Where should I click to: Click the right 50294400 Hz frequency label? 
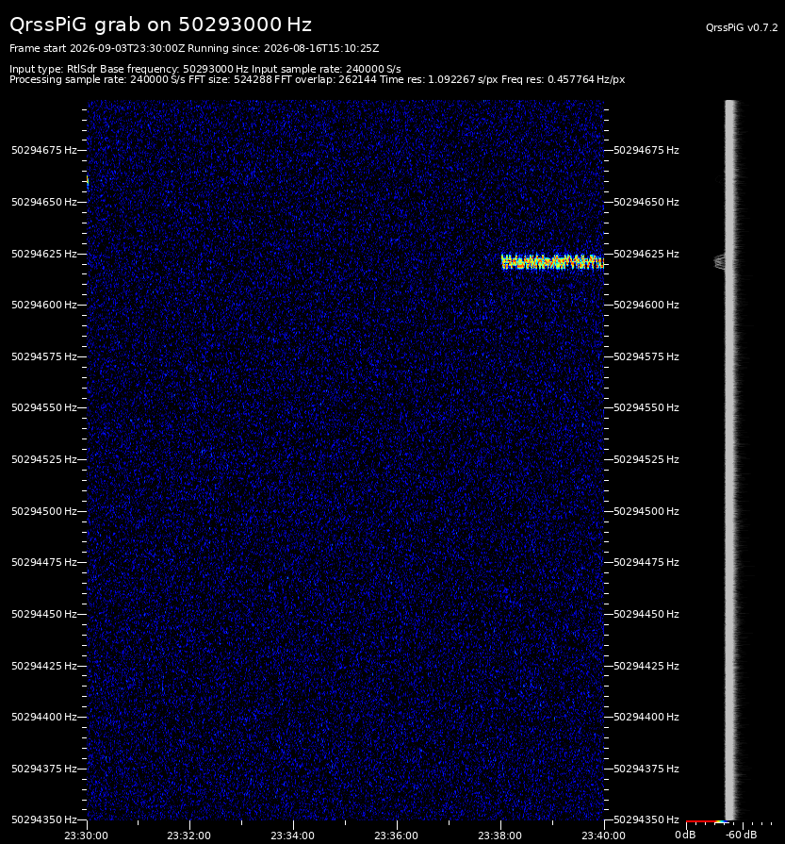646,717
